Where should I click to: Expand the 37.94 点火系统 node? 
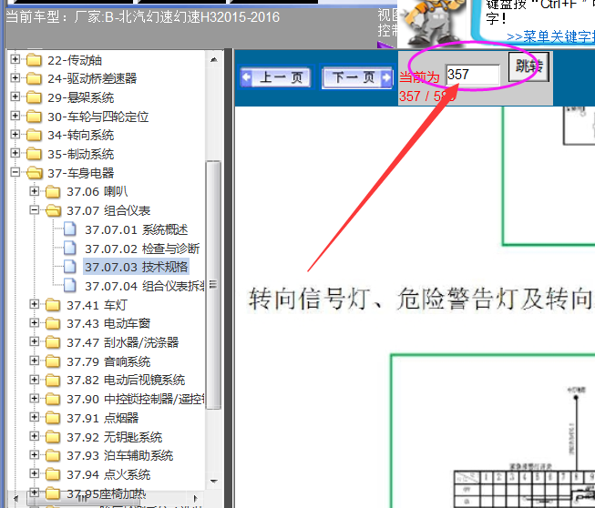34,473
